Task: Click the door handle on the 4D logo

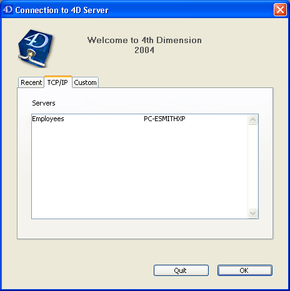Action: tap(31, 58)
